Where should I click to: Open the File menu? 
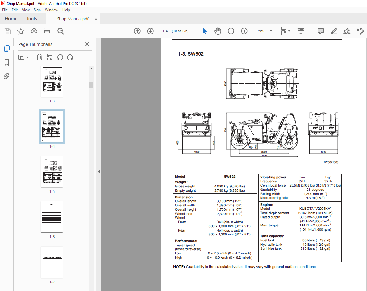pyautogui.click(x=5, y=10)
